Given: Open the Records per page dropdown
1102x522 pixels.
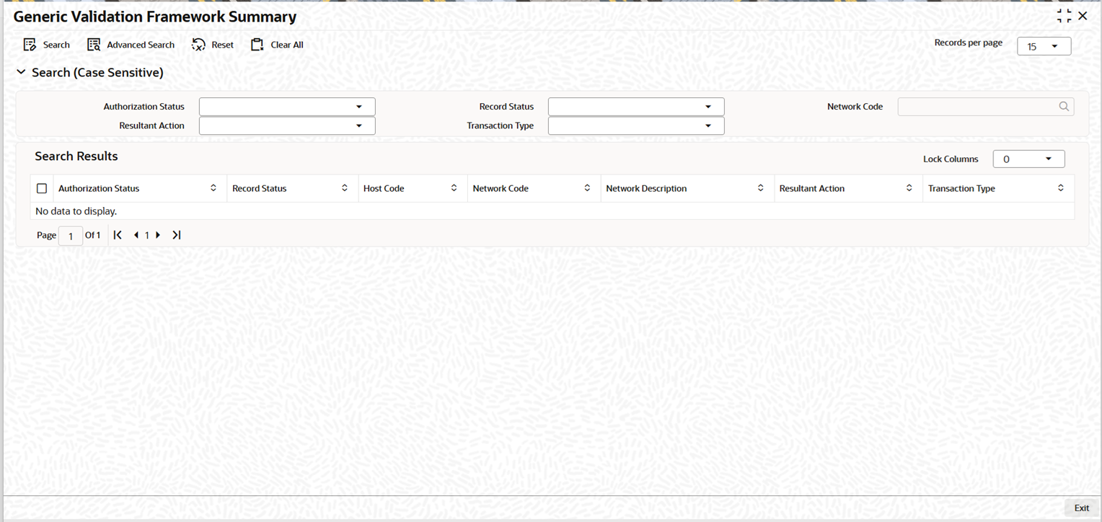Looking at the screenshot, I should (x=1044, y=46).
